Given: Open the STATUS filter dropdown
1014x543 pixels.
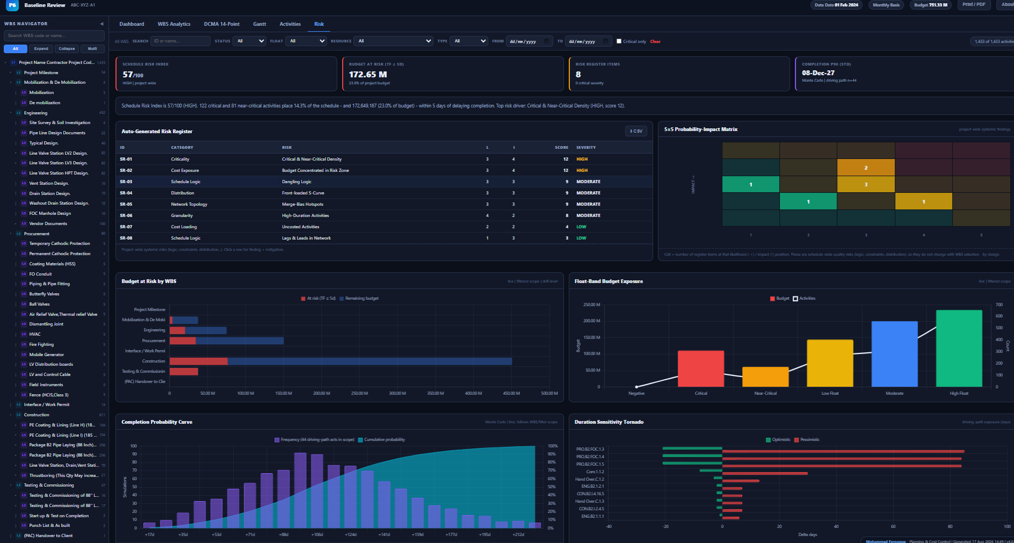Looking at the screenshot, I should [250, 41].
